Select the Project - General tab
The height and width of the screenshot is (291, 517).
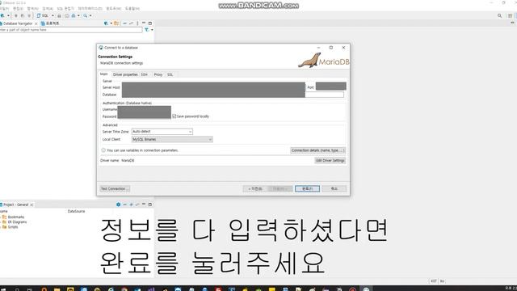[15, 205]
